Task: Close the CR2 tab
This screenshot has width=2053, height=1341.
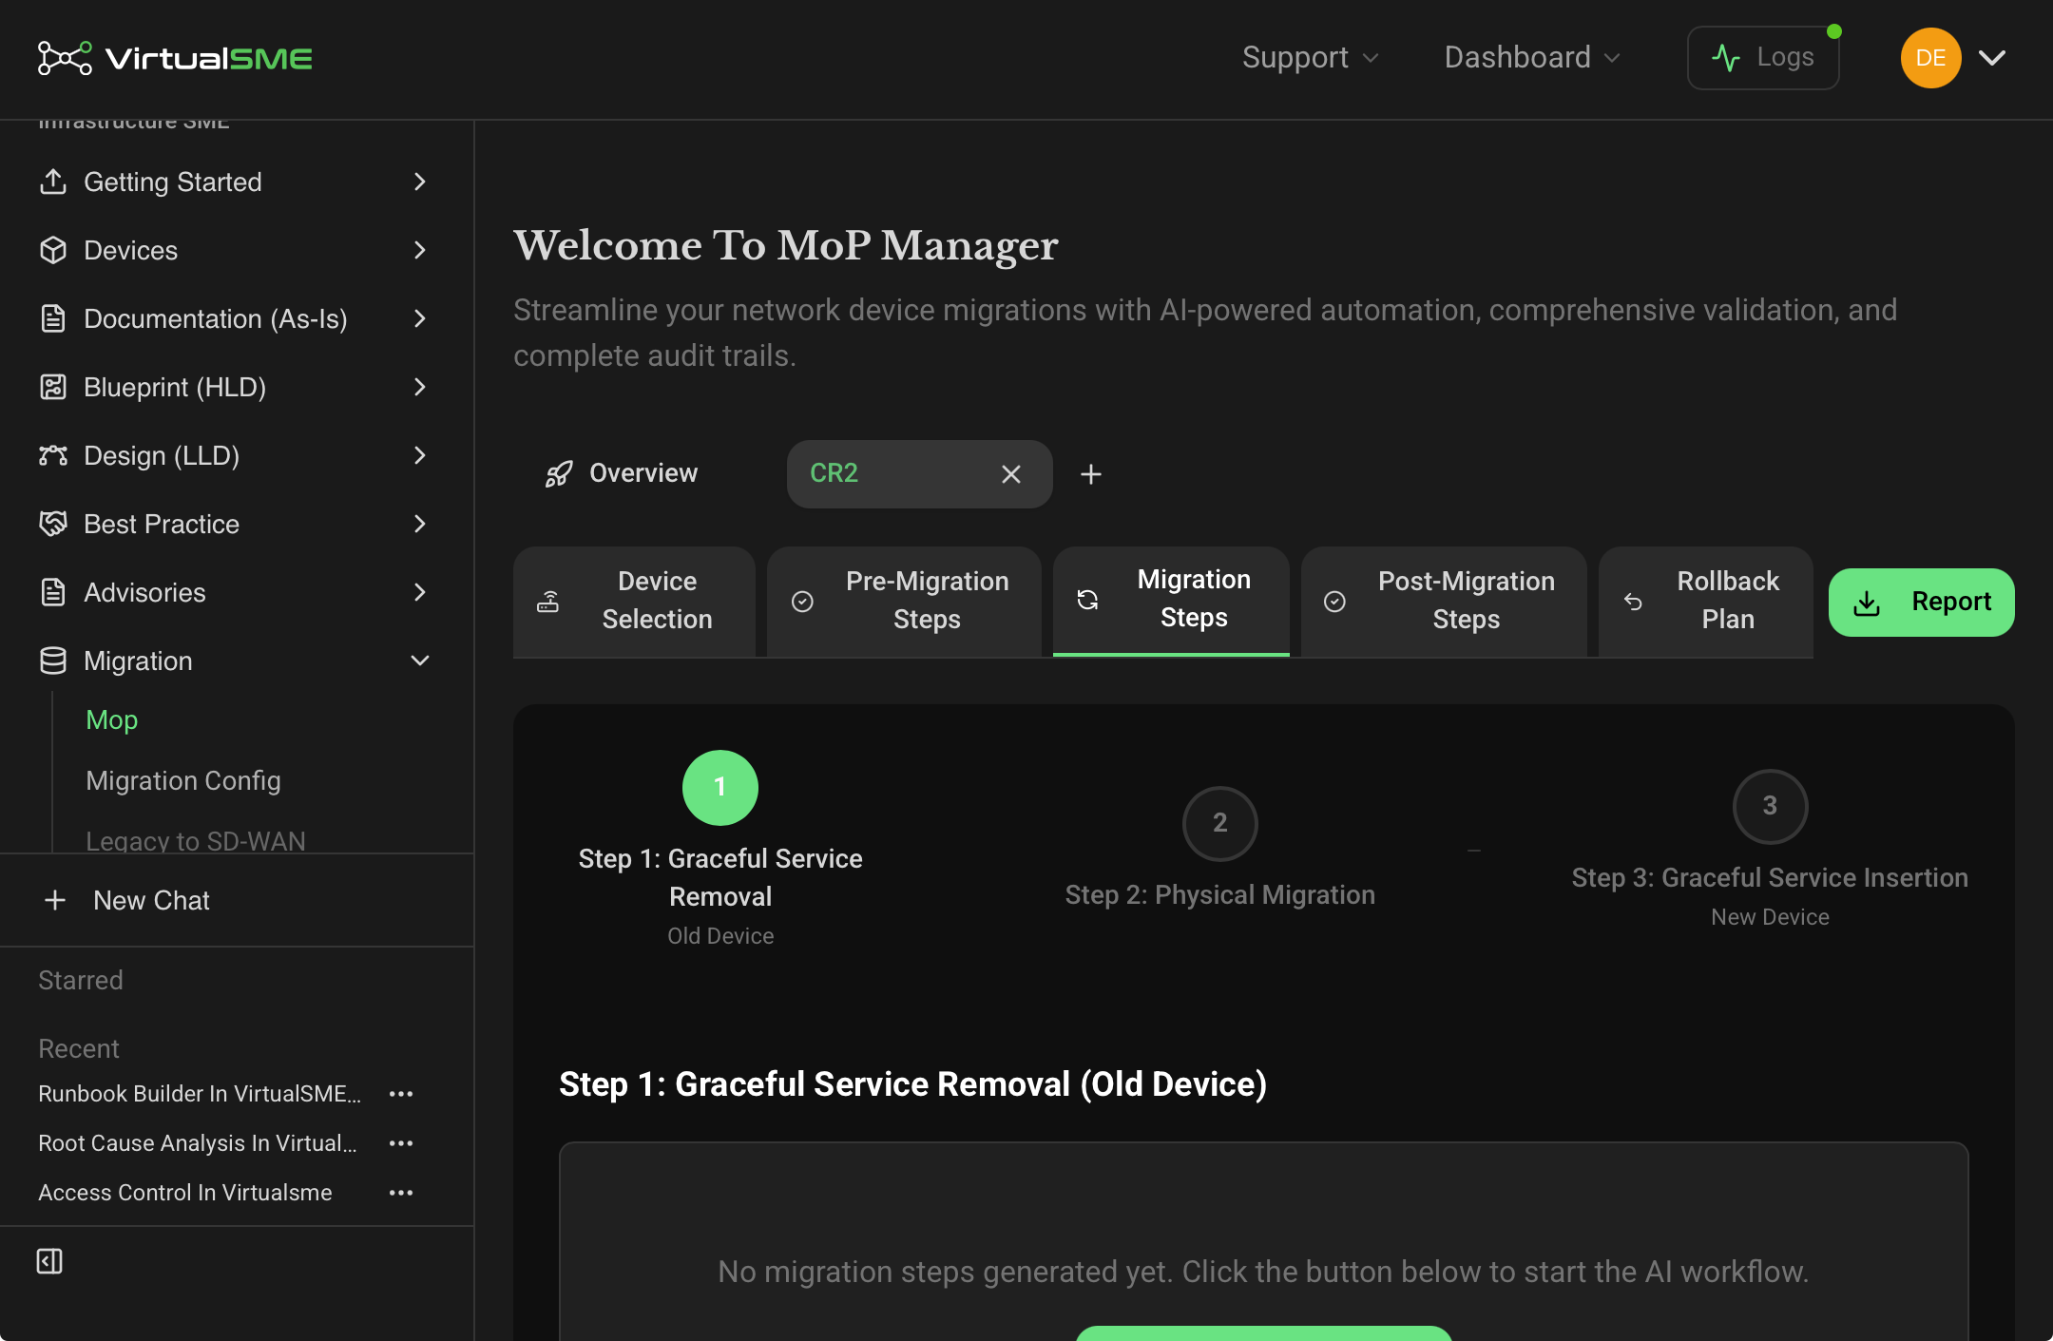Action: click(x=1011, y=474)
